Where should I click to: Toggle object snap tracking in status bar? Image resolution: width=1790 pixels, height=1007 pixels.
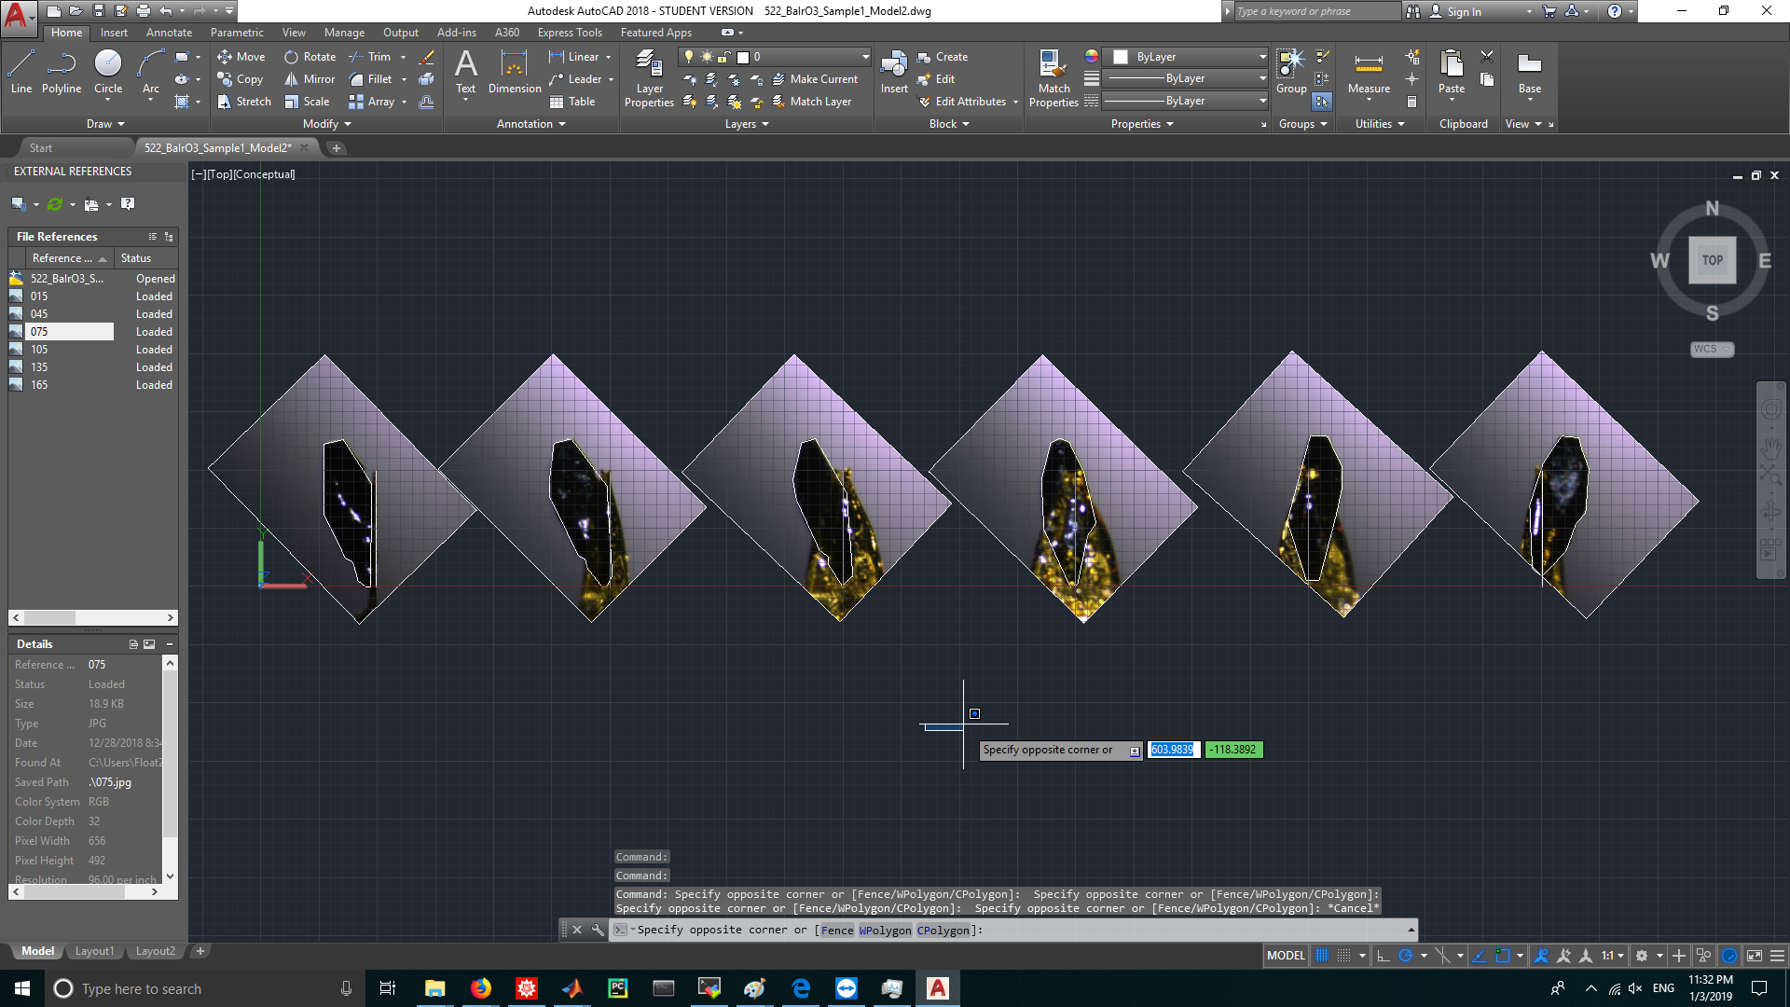[1480, 956]
